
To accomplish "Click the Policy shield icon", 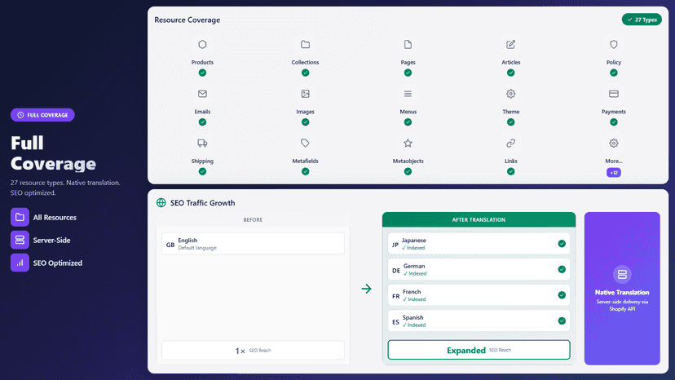I will (613, 44).
